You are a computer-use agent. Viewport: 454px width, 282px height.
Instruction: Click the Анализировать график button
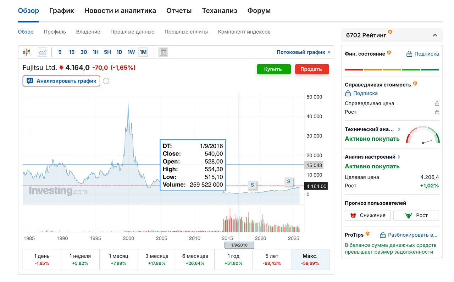pos(61,81)
